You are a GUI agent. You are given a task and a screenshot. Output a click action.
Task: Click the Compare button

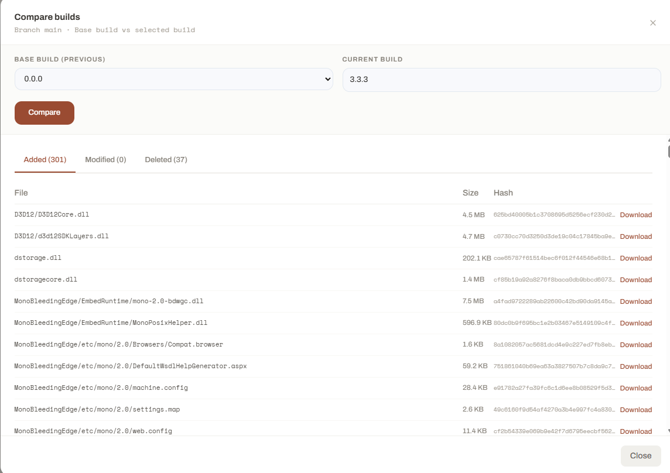click(45, 113)
